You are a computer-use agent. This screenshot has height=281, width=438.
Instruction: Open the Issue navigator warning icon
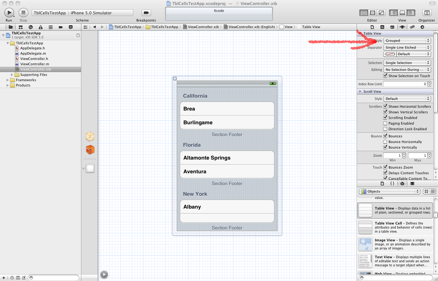click(x=41, y=27)
